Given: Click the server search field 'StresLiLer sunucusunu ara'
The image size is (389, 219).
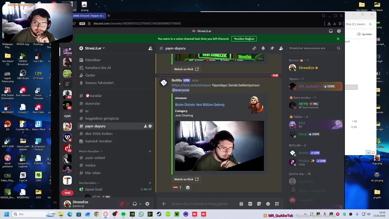Looking at the screenshot, I should [x=315, y=48].
